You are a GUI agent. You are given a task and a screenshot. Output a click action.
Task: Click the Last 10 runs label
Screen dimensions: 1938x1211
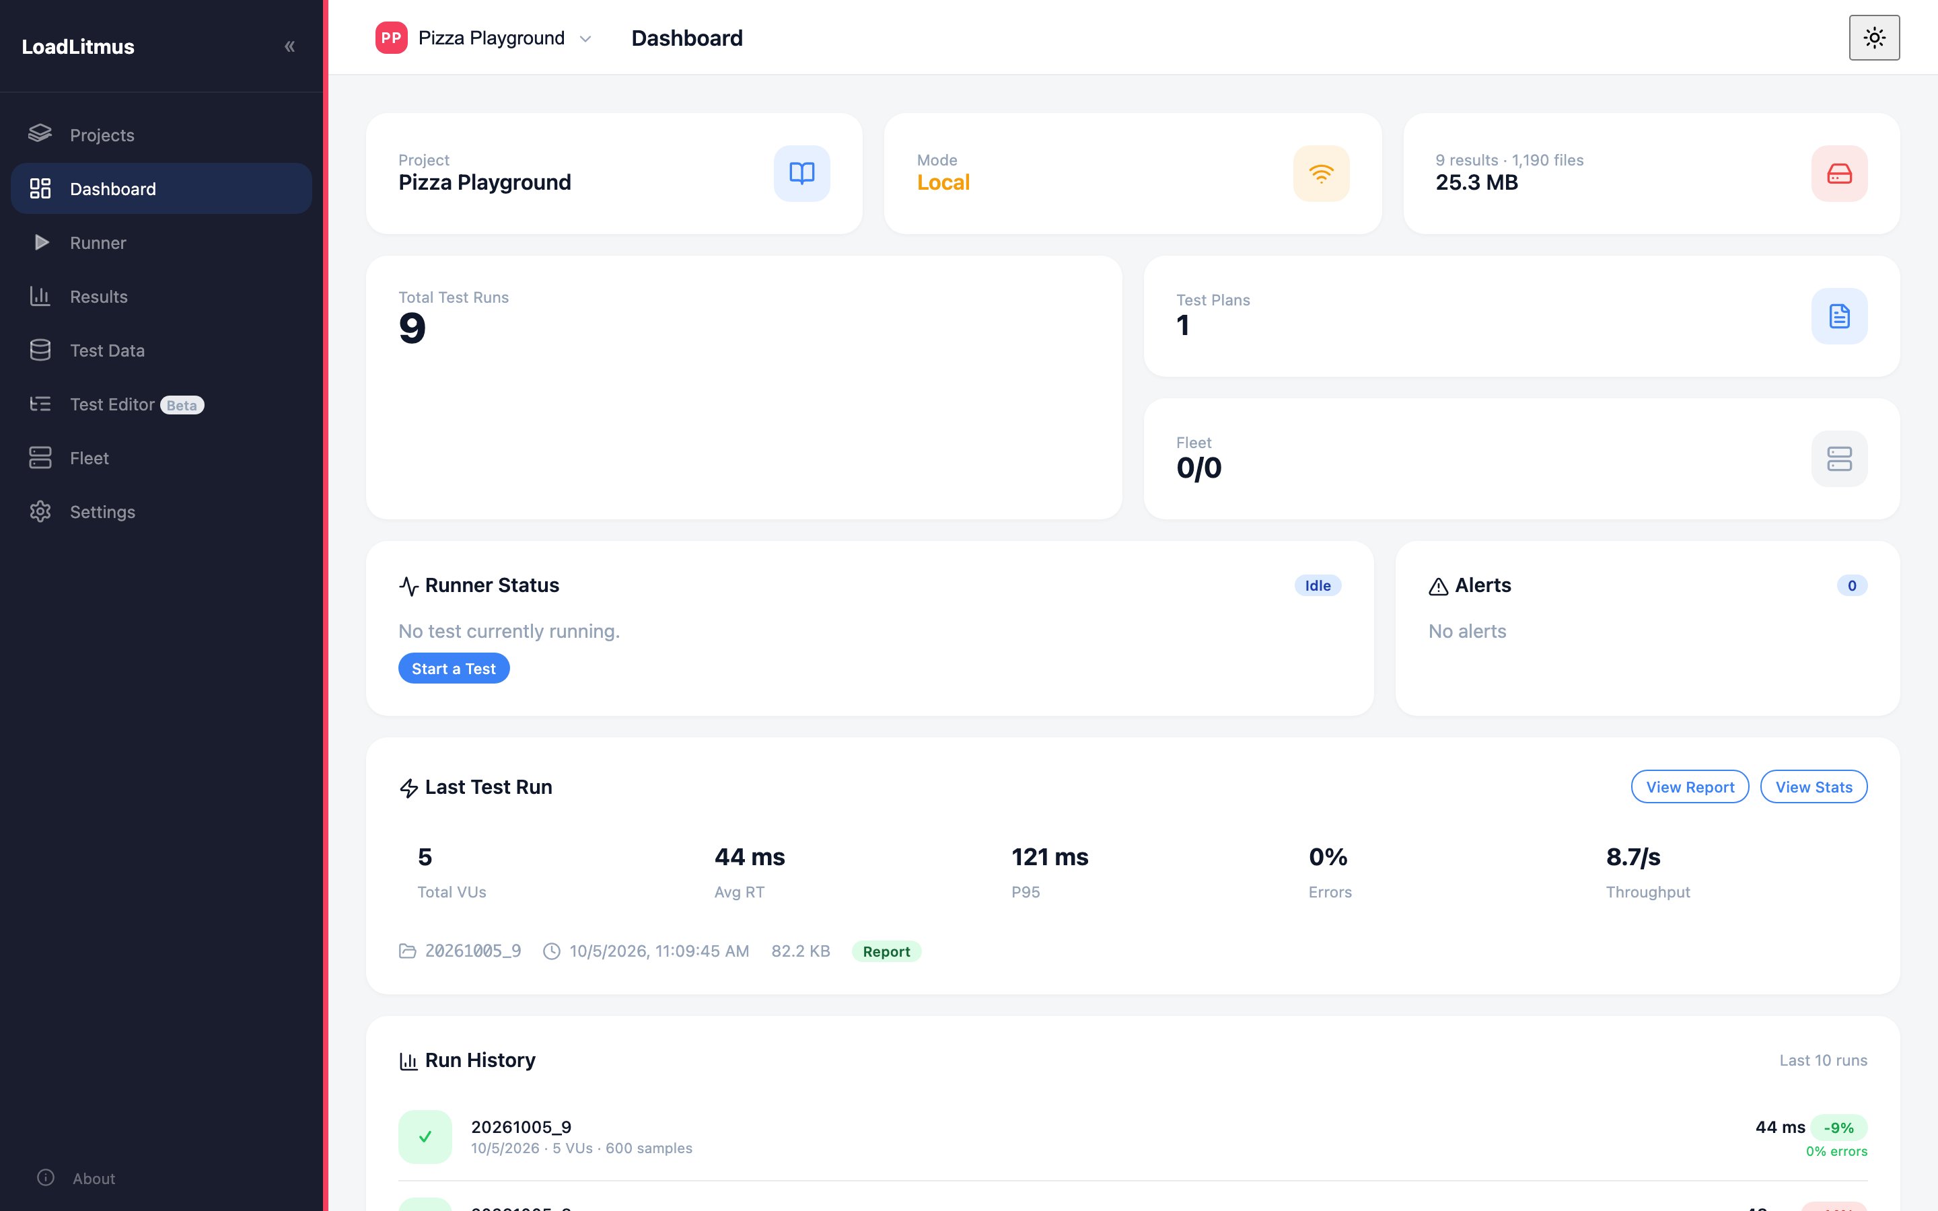click(x=1823, y=1060)
